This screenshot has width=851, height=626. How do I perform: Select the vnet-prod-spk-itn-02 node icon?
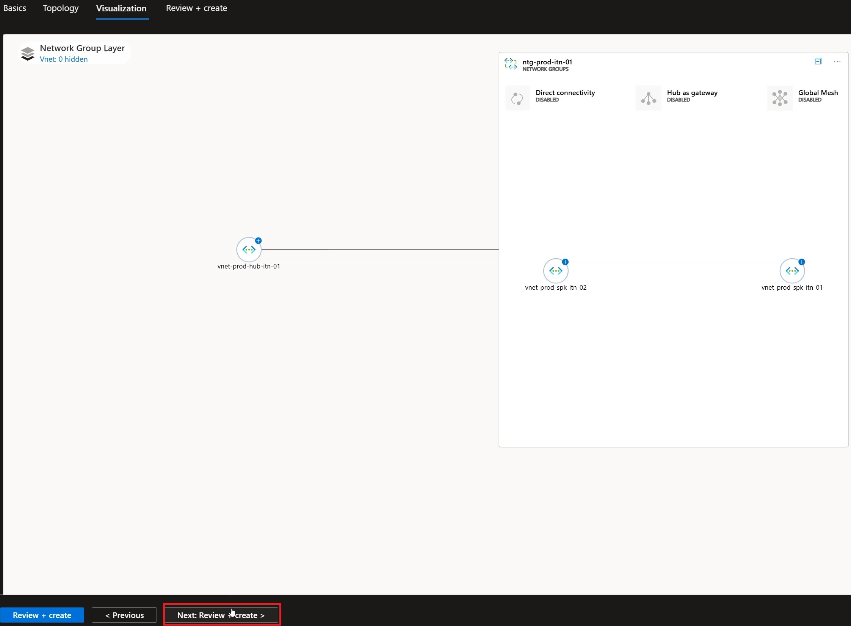coord(556,271)
